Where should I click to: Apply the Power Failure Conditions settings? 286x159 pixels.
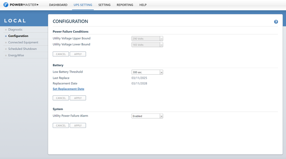[78, 54]
